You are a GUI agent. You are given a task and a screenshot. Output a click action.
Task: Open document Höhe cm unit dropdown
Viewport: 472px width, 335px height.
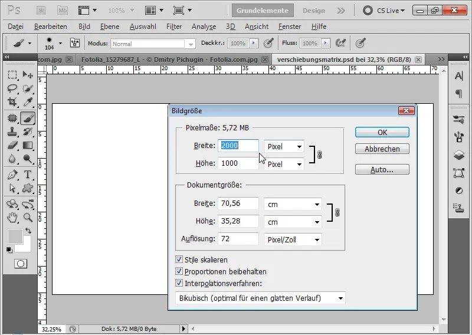pos(293,222)
